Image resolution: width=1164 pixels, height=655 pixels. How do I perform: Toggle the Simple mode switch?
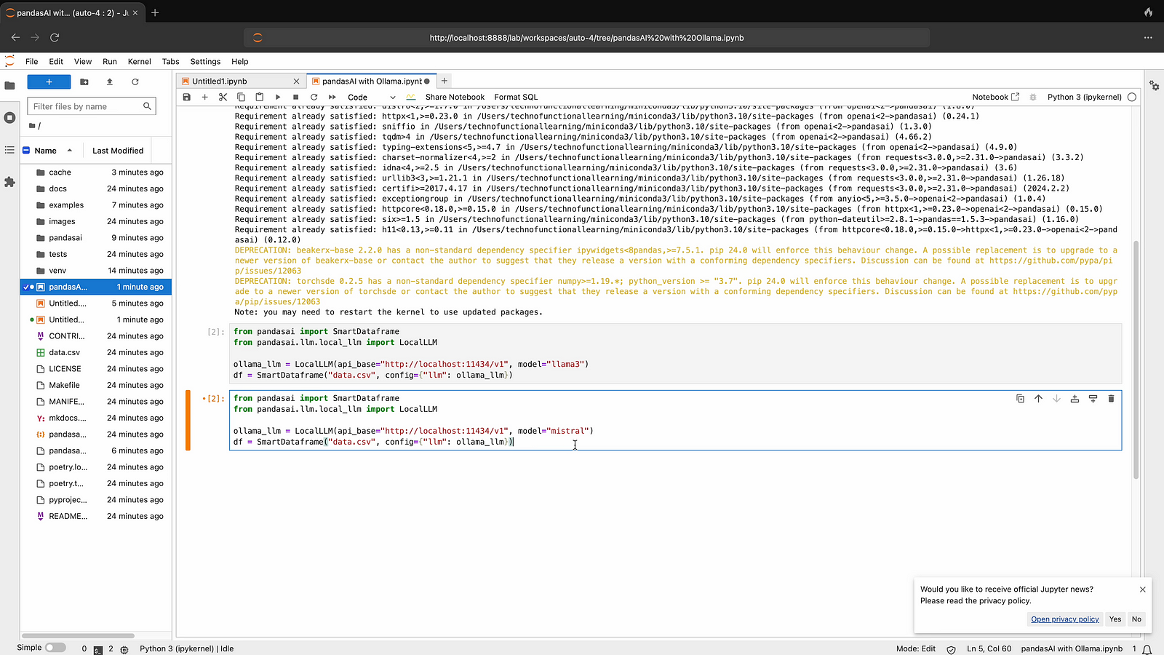point(55,648)
